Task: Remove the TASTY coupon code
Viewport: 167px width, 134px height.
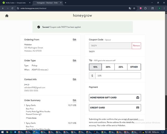Action: point(136,46)
